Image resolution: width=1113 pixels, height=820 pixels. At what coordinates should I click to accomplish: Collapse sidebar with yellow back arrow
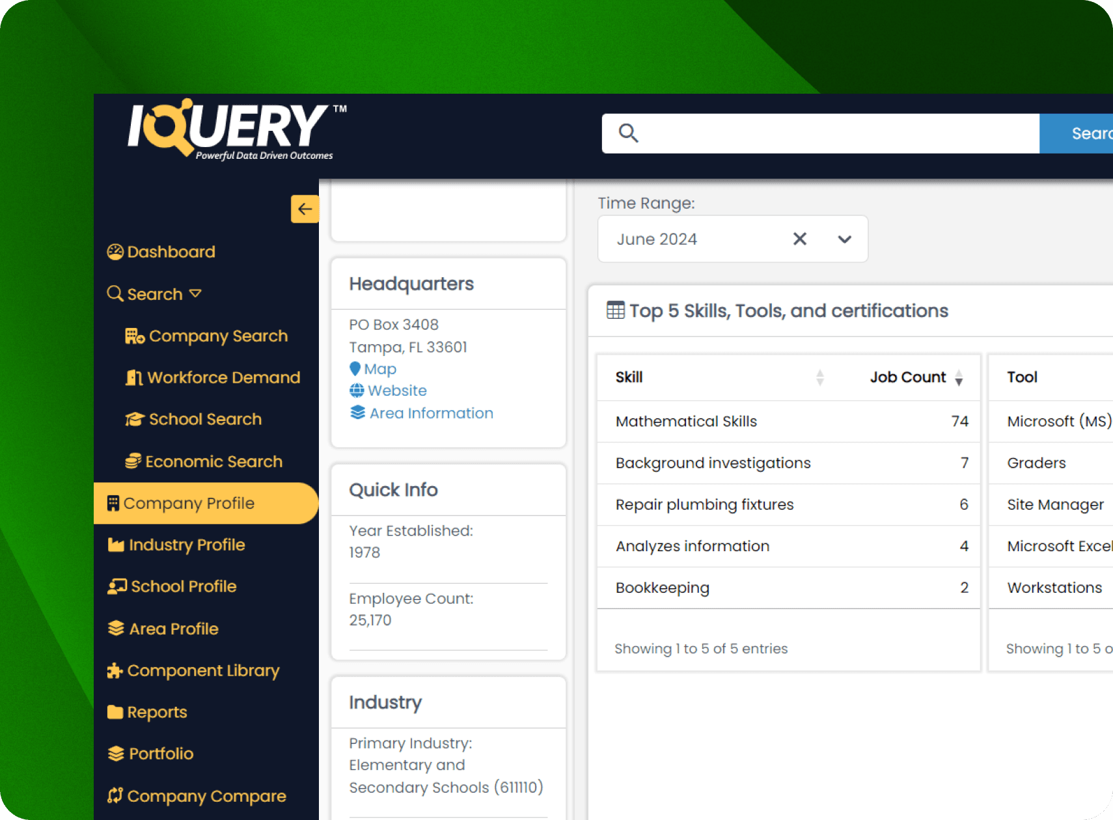tap(305, 209)
